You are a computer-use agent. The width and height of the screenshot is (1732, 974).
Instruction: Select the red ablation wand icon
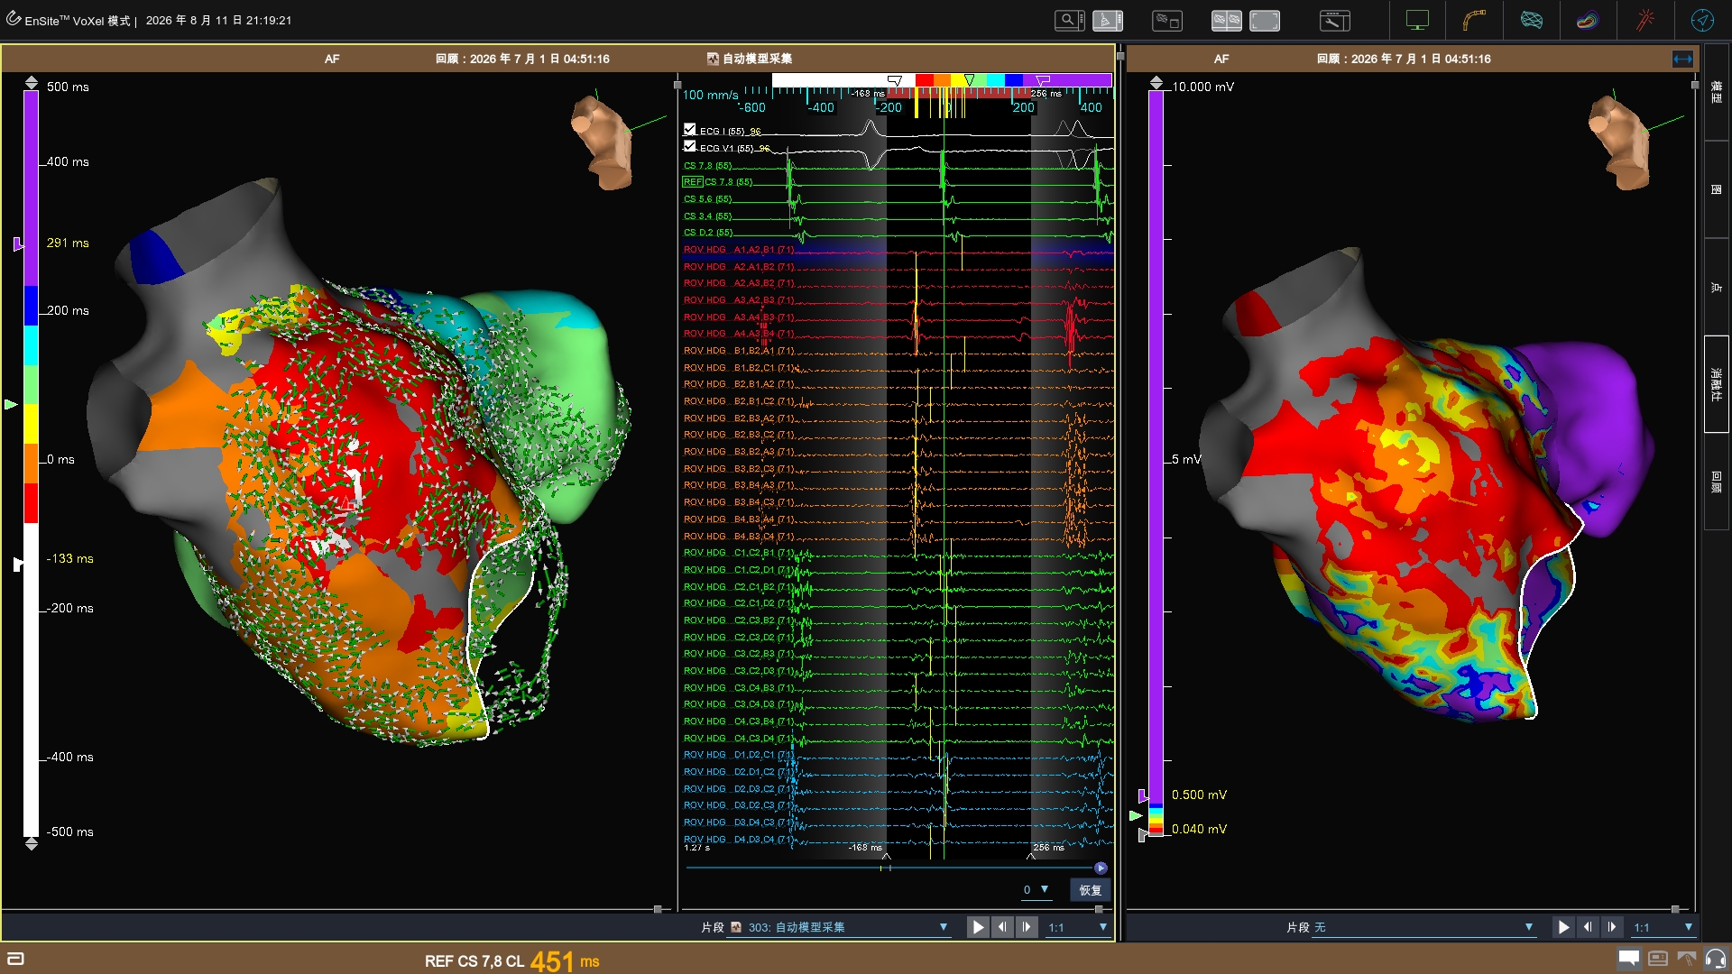coord(1645,20)
